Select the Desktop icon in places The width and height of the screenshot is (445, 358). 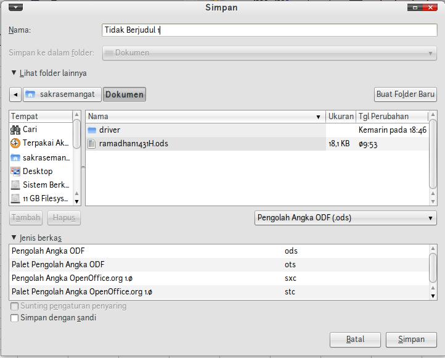point(15,172)
